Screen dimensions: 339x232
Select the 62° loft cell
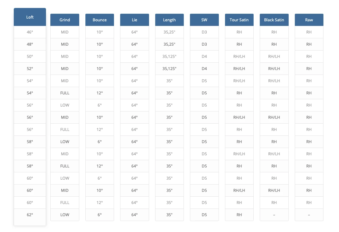pyautogui.click(x=30, y=215)
